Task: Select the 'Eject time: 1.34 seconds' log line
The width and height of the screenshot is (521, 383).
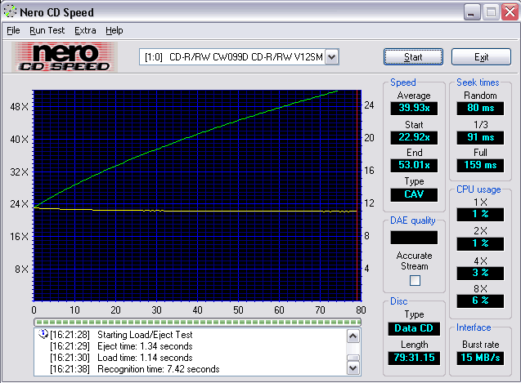Action: pyautogui.click(x=145, y=346)
